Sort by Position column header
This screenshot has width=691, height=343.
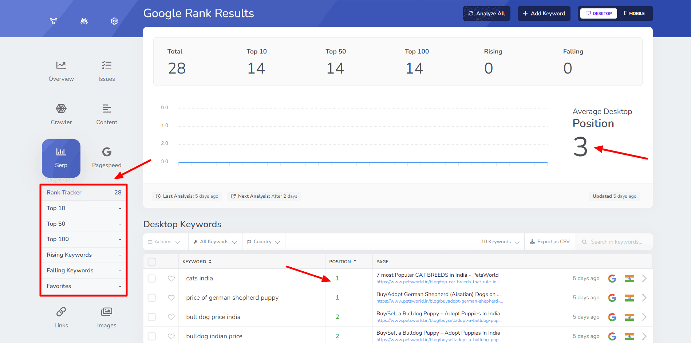(x=343, y=262)
